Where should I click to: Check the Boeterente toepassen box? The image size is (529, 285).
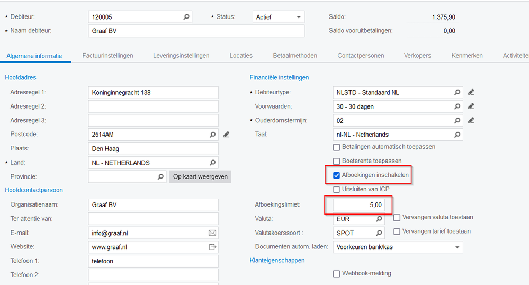point(336,161)
